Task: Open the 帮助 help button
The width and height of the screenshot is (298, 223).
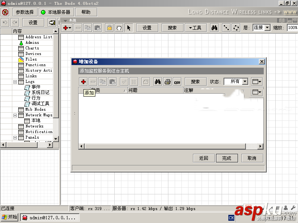Action: point(86,12)
